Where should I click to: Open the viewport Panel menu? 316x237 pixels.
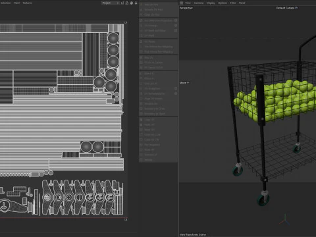tap(242, 3)
